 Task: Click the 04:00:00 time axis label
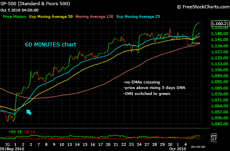point(198,147)
